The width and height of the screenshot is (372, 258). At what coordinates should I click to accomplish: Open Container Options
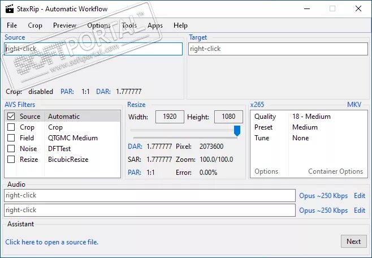pos(335,171)
